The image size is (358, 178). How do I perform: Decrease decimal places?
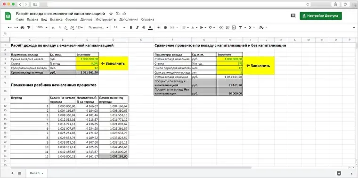[x=66, y=28]
